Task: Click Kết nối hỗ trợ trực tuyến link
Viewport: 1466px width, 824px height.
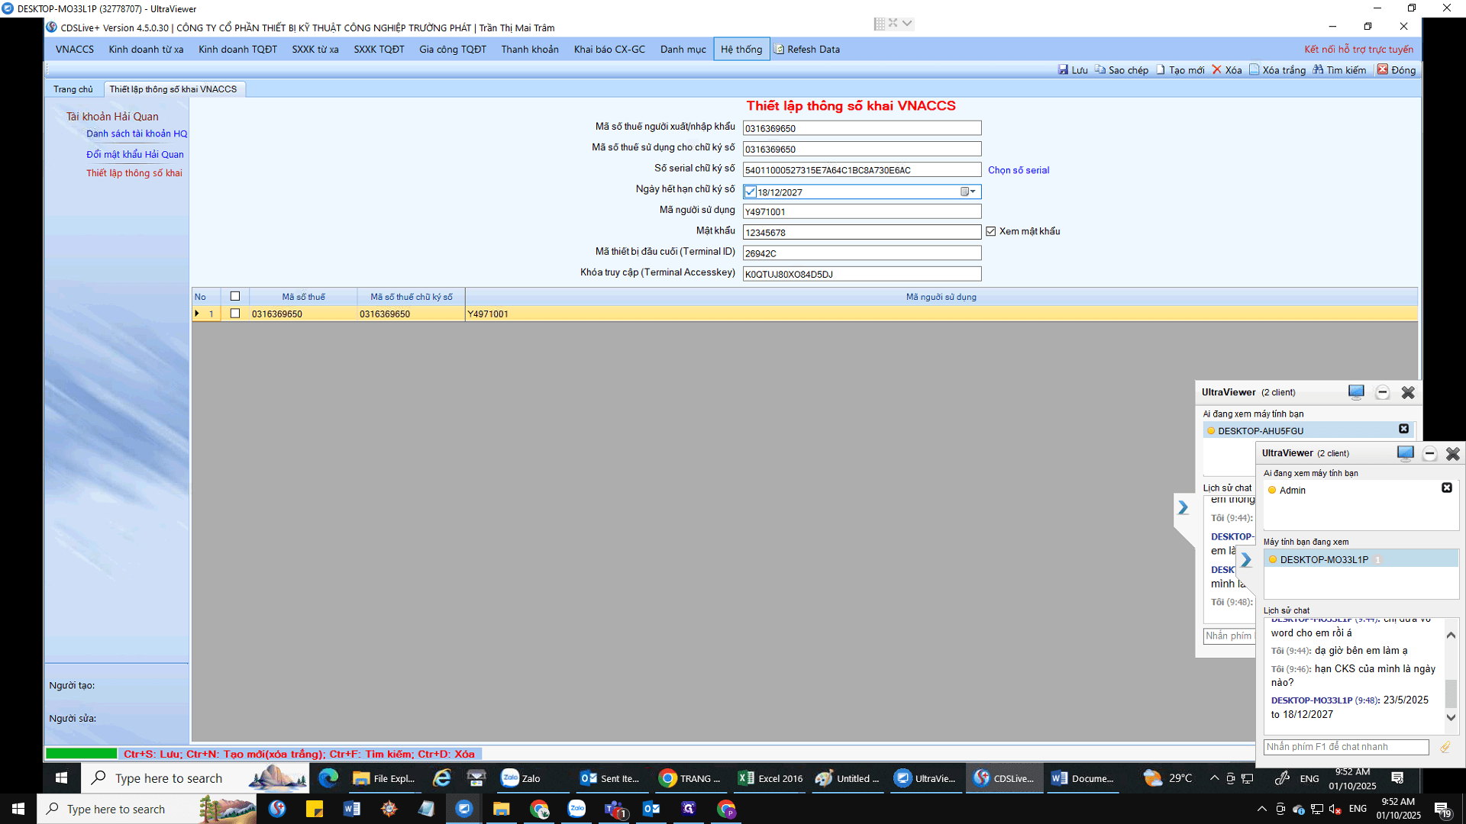Action: 1358,49
